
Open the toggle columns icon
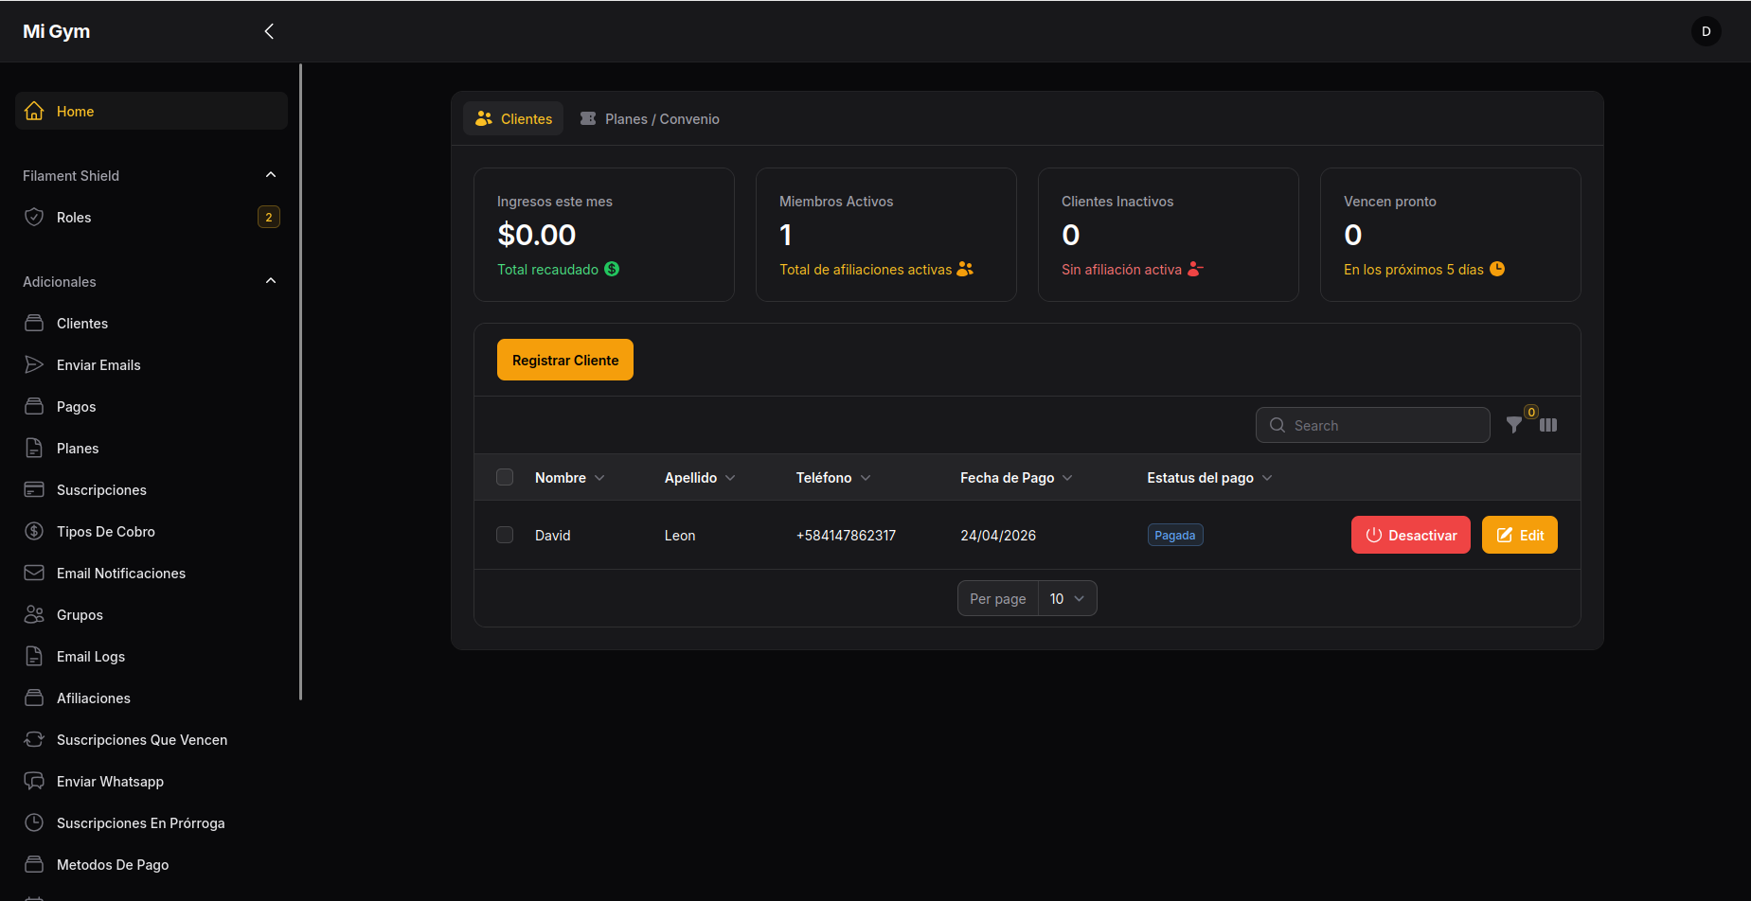tap(1548, 426)
